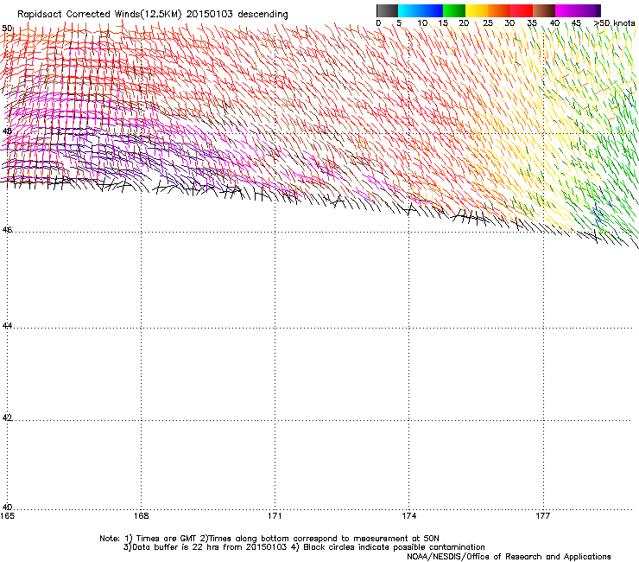The width and height of the screenshot is (639, 562).
Task: Click the '>50 knots' legend label
Action: (614, 23)
